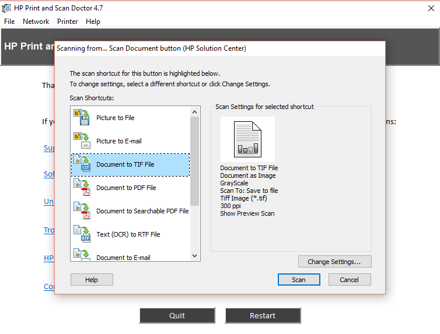
Task: Click the Change Settings... button
Action: 335,262
